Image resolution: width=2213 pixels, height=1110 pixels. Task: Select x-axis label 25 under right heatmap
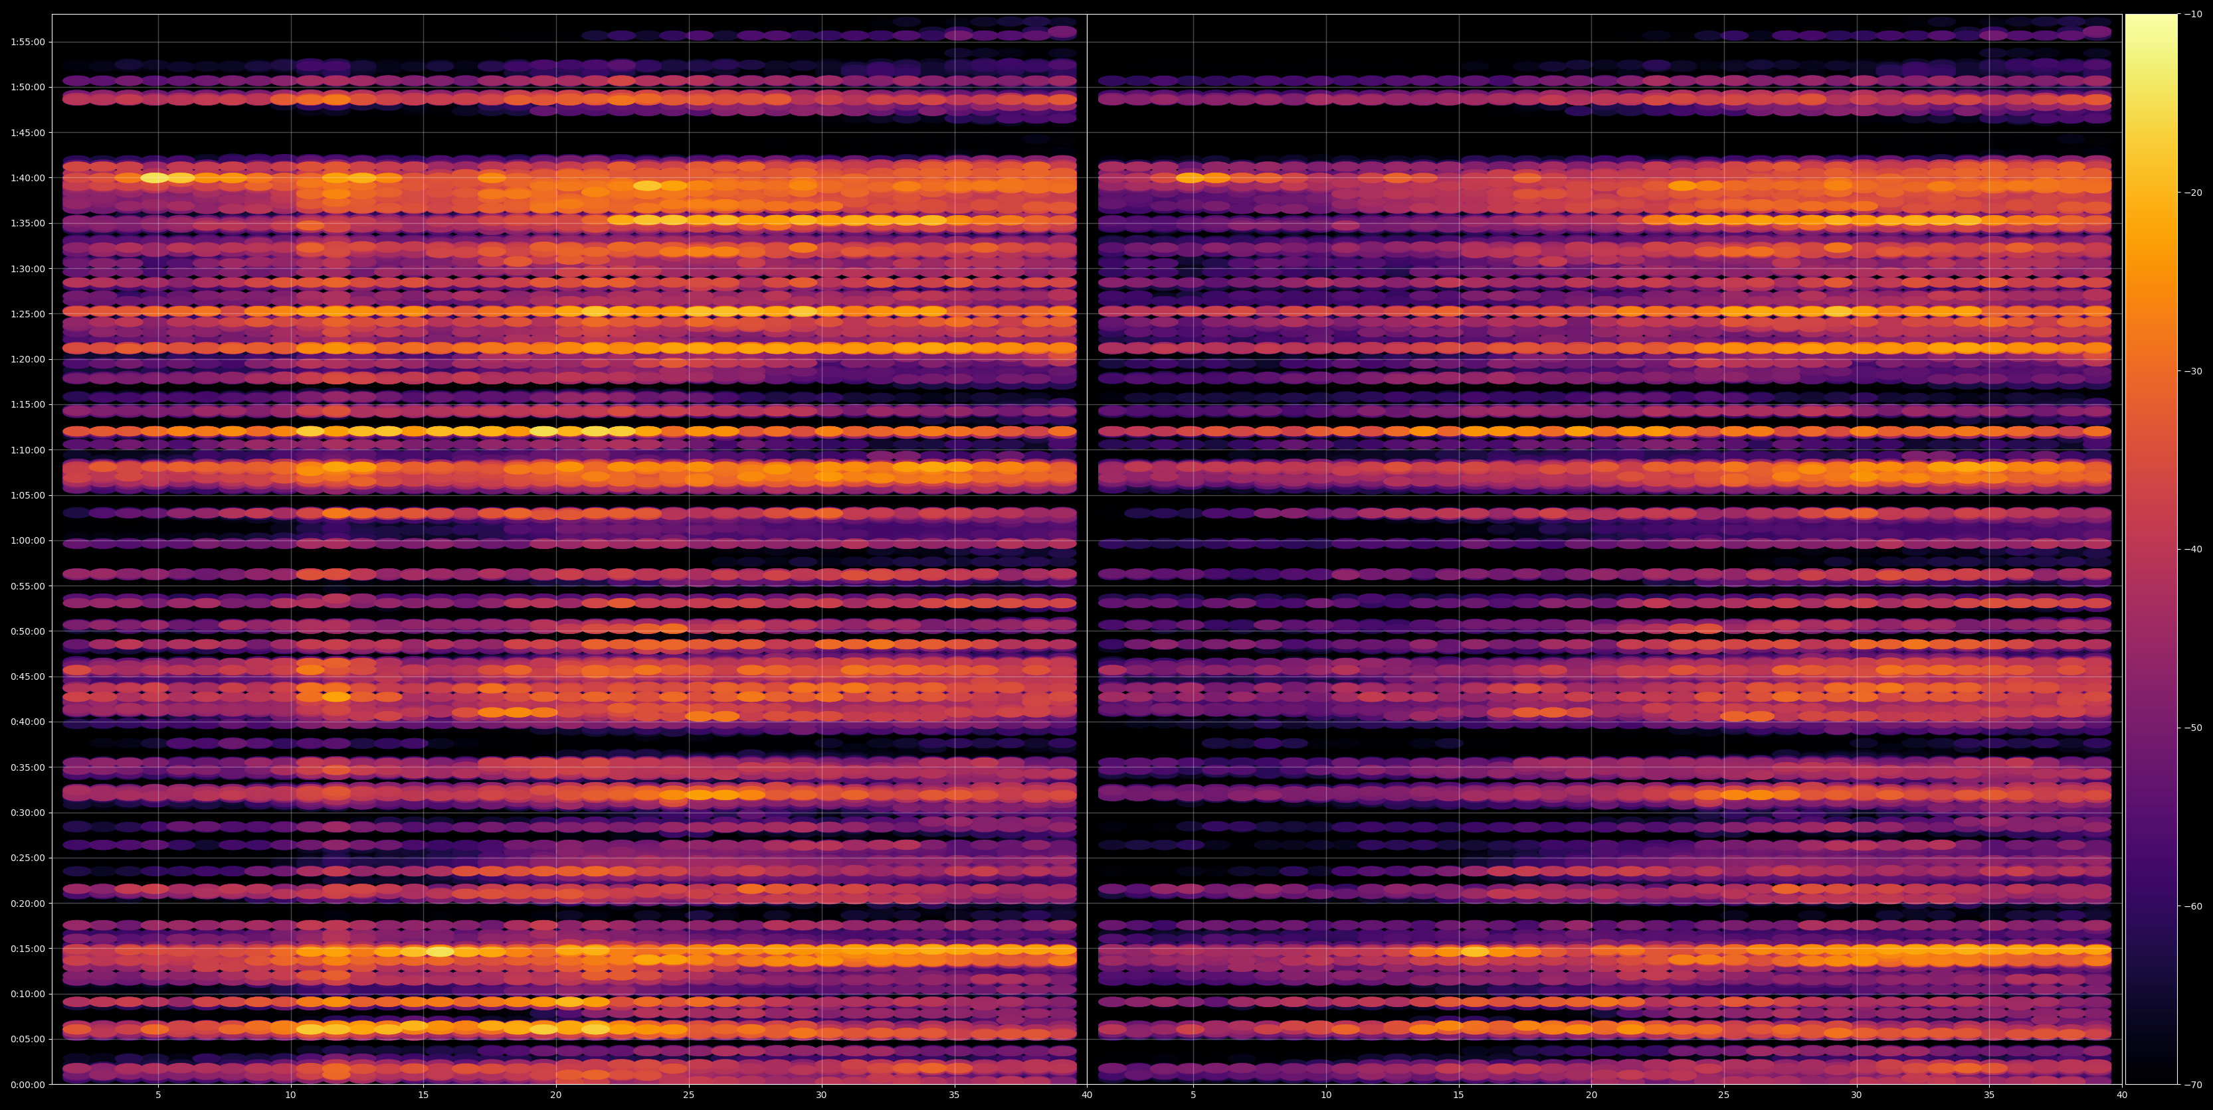1724,1095
